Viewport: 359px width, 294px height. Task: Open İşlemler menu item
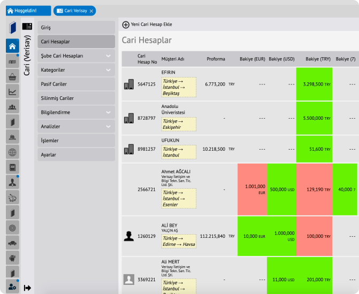click(x=77, y=141)
